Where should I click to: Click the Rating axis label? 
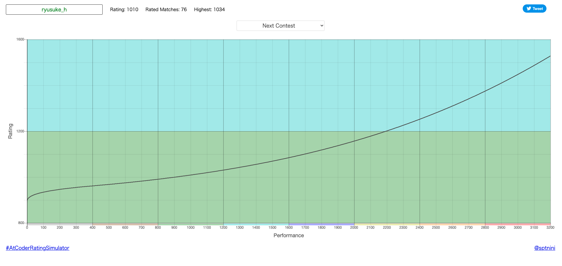11,131
